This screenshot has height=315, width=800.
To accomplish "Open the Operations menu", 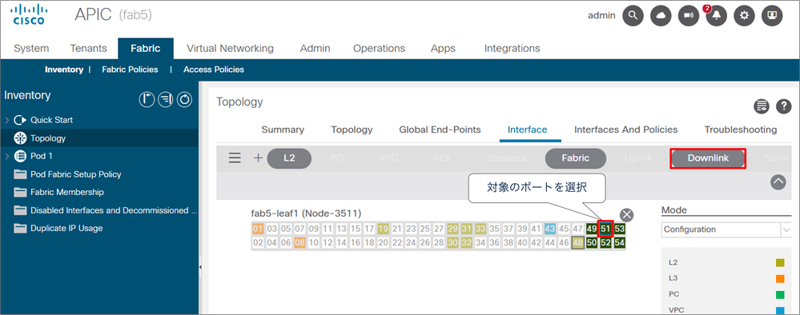I will [379, 49].
